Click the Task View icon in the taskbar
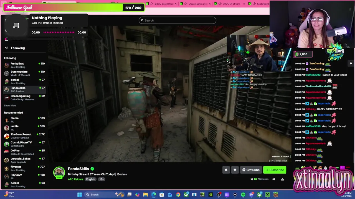The height and width of the screenshot is (199, 355). 130,195
